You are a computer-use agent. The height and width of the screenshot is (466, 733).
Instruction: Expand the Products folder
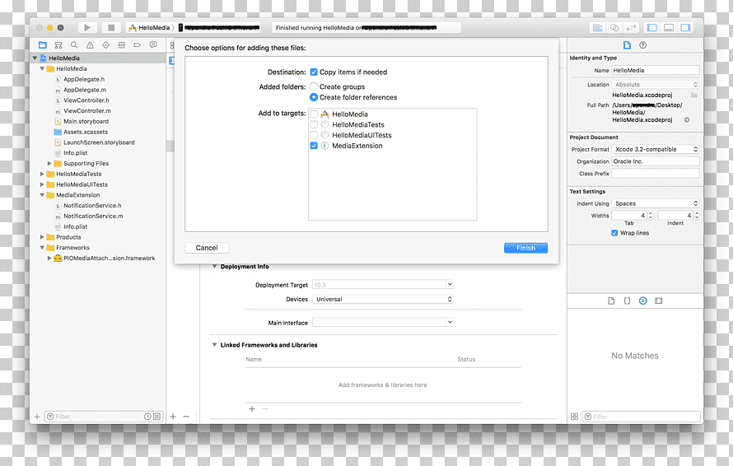[42, 237]
